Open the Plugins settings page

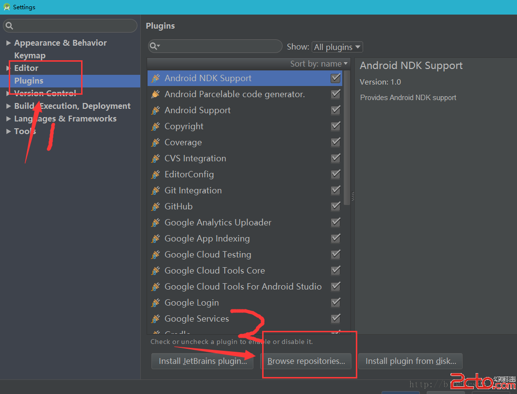(x=29, y=81)
